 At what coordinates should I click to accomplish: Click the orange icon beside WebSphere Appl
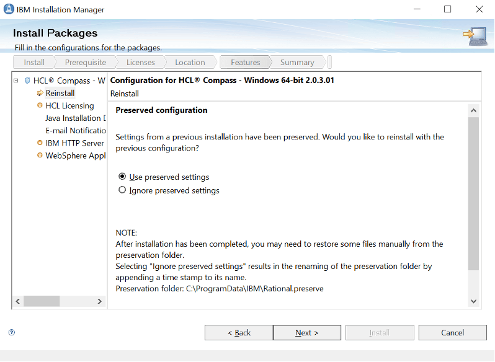(40, 156)
